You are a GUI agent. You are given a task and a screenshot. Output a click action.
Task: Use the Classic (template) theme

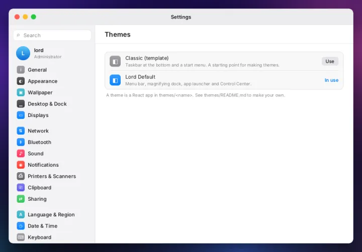tap(330, 61)
